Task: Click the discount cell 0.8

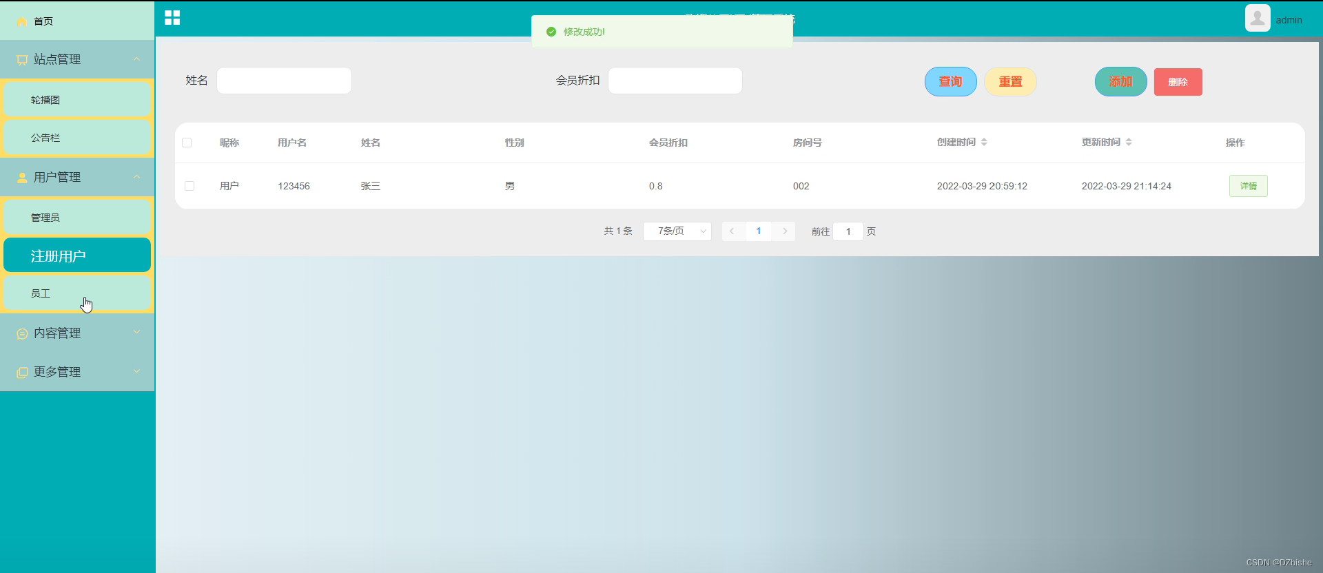Action: click(x=655, y=186)
